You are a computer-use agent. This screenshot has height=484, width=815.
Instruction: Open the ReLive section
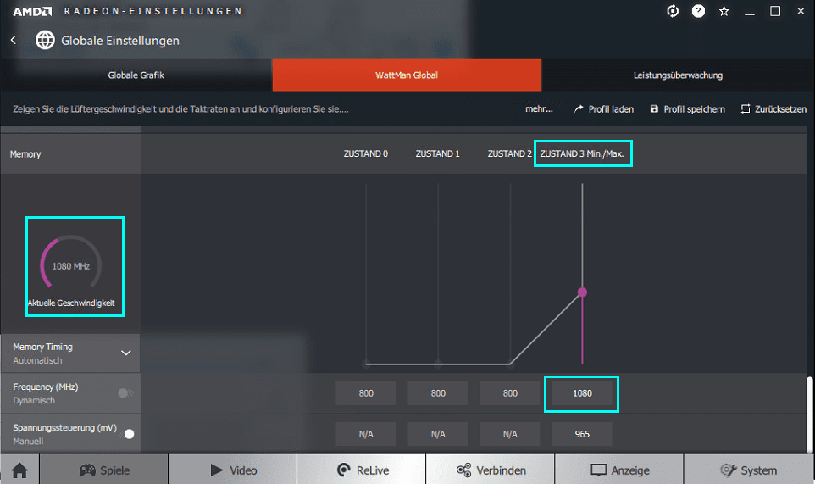pyautogui.click(x=362, y=470)
